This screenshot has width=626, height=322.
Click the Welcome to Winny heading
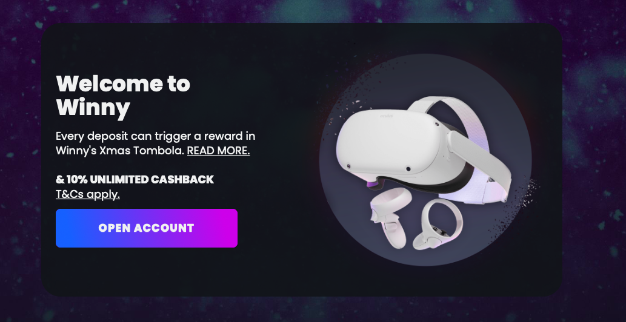click(123, 96)
